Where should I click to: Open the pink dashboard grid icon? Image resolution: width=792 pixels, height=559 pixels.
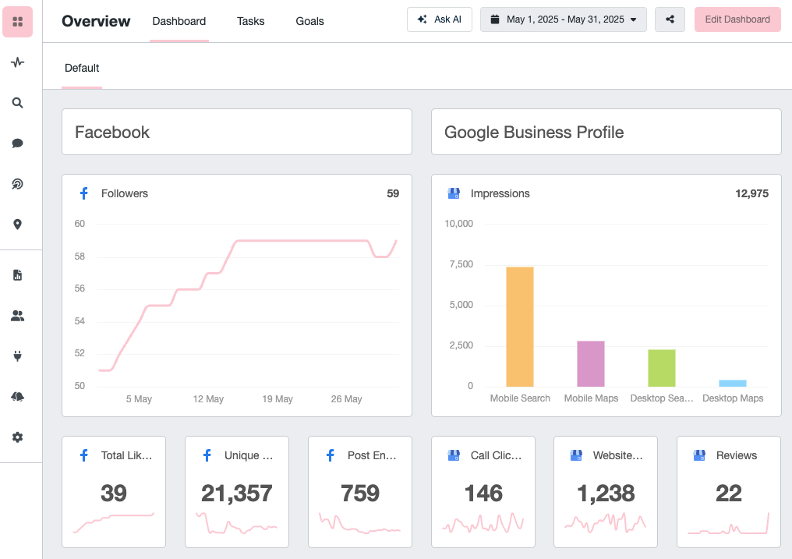pyautogui.click(x=17, y=21)
